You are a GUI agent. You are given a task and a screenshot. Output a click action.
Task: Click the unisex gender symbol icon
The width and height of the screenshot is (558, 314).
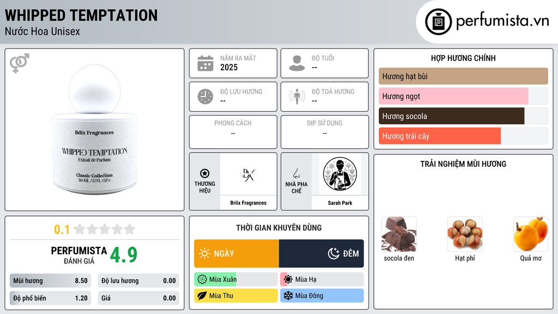click(19, 63)
